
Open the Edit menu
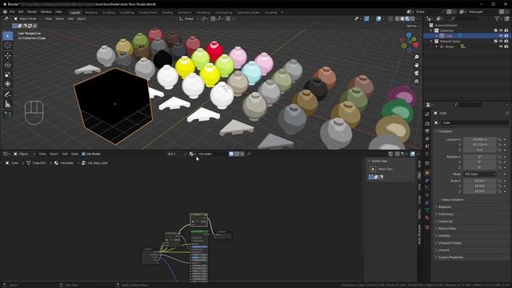click(x=21, y=12)
